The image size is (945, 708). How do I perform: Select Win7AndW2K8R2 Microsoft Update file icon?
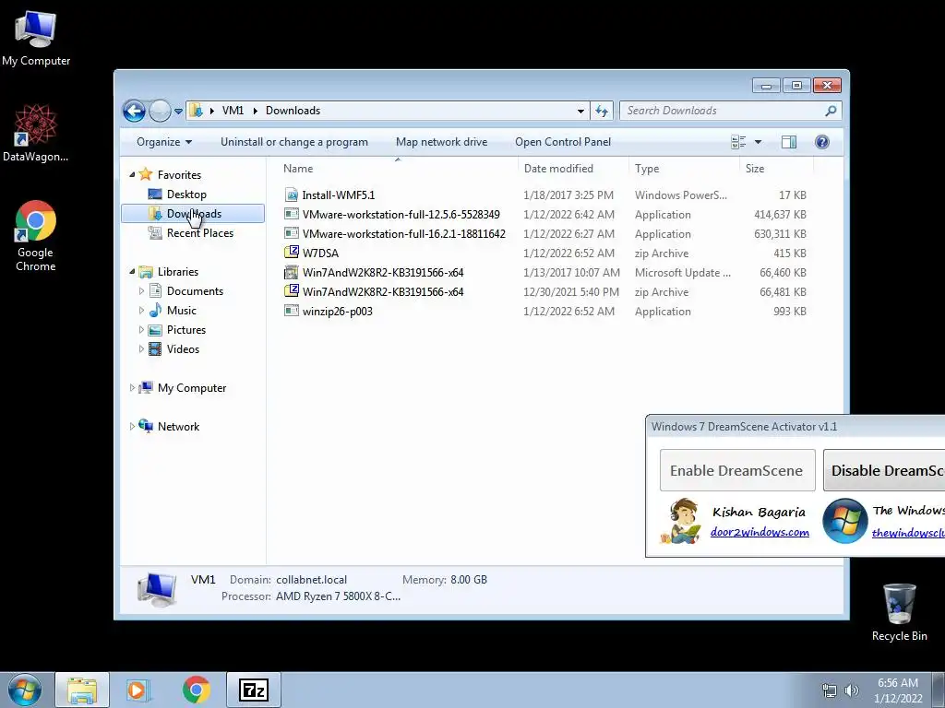point(292,272)
